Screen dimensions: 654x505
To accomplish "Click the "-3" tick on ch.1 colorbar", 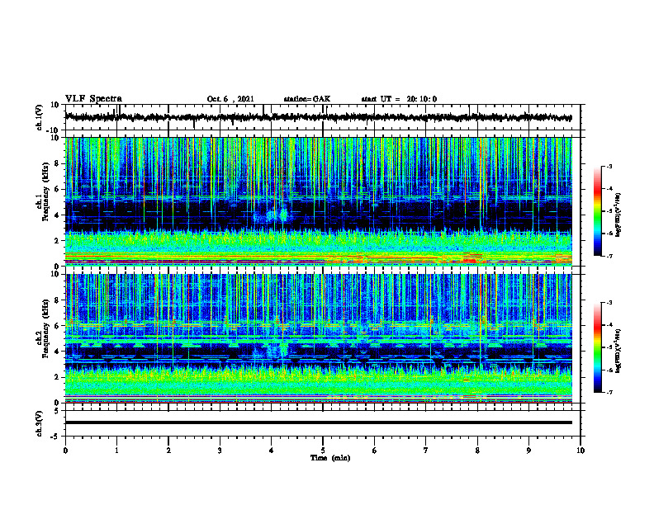I will pos(609,166).
